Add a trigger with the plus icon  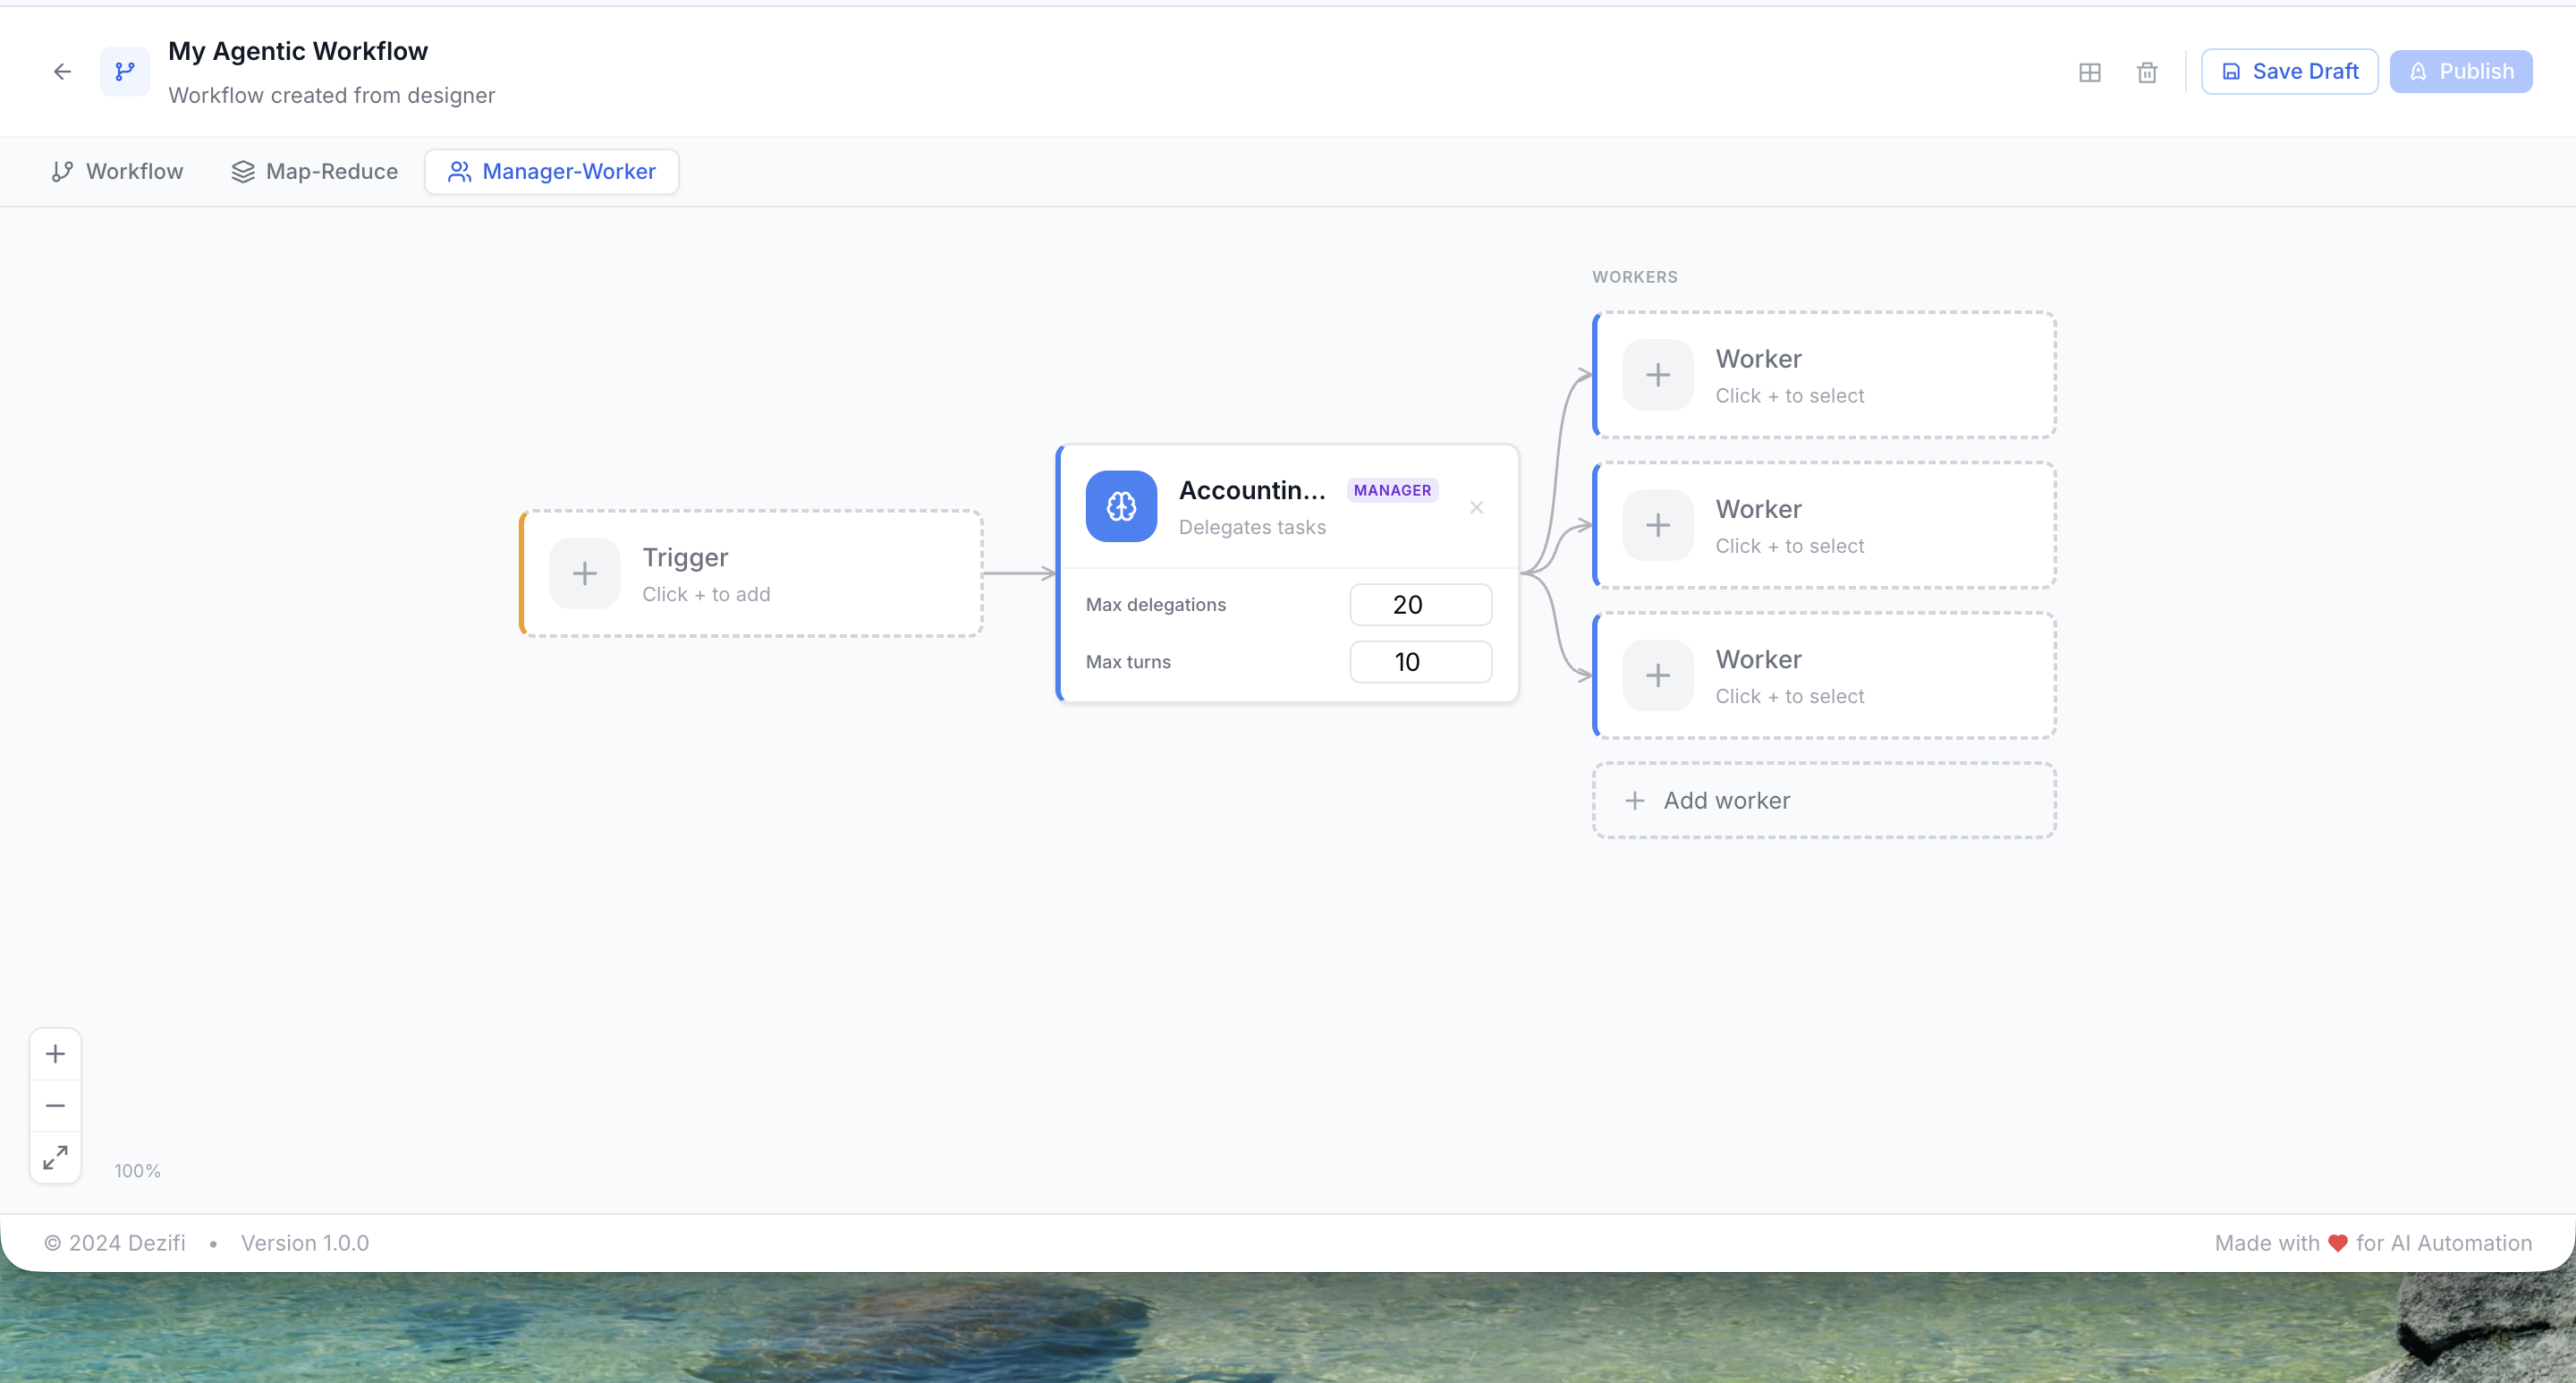585,574
